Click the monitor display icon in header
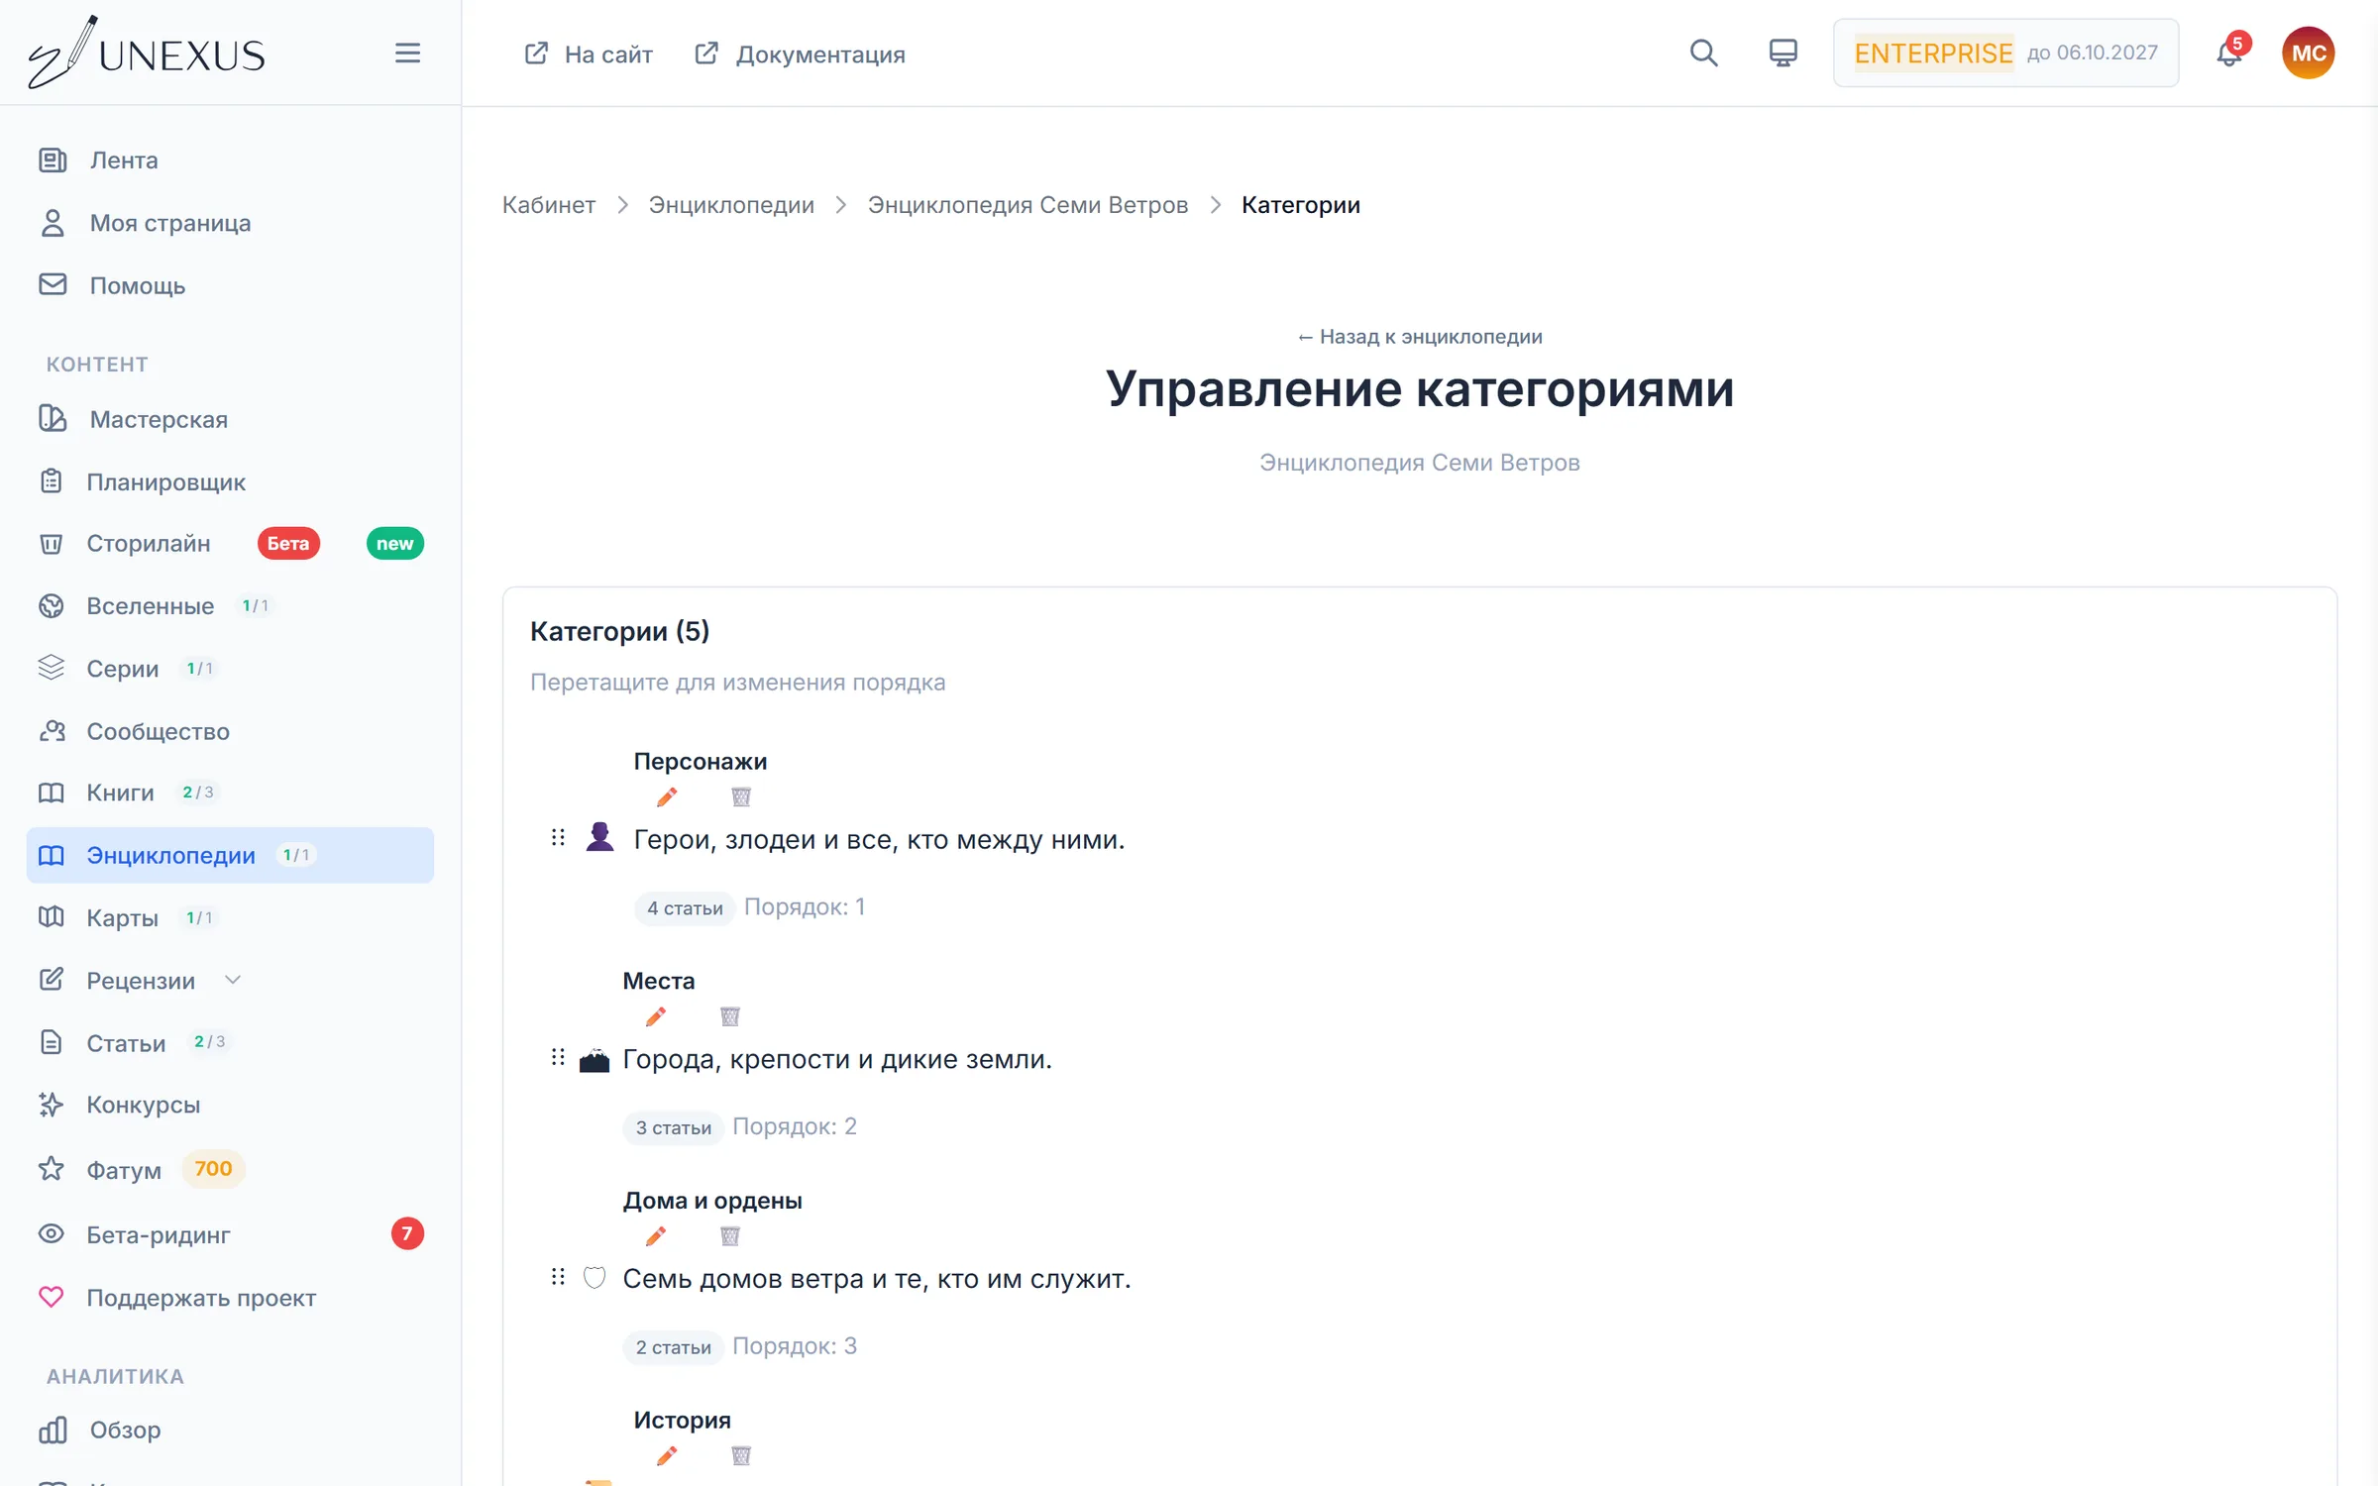The height and width of the screenshot is (1486, 2378). pyautogui.click(x=1783, y=53)
